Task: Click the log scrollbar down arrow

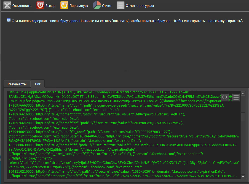Action: point(243,177)
